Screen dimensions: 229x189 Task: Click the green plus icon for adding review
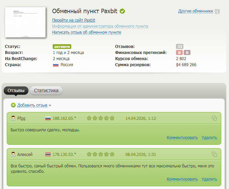tap(13, 105)
